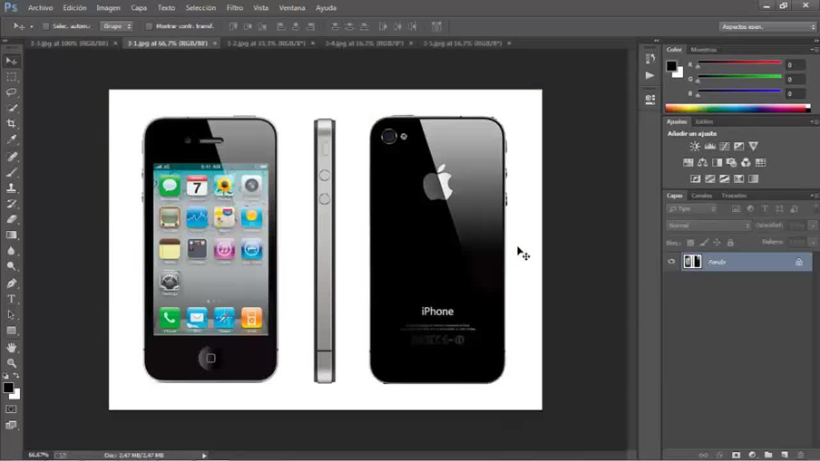Click the R red channel slider
The height and width of the screenshot is (461, 820).
click(x=739, y=63)
